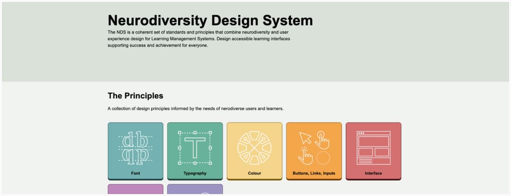
Task: Open the Typography principle label
Action: 195,173
